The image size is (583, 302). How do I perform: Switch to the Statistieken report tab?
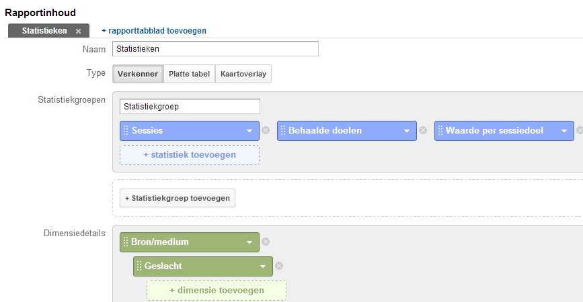(44, 31)
